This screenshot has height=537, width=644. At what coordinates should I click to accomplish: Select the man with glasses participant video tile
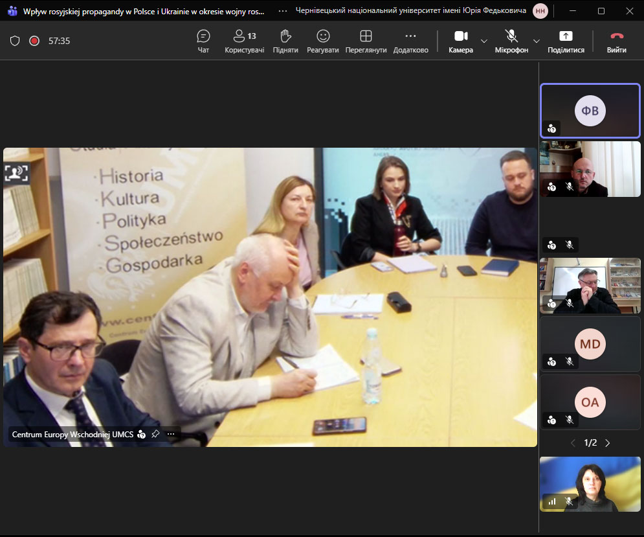[x=590, y=286]
